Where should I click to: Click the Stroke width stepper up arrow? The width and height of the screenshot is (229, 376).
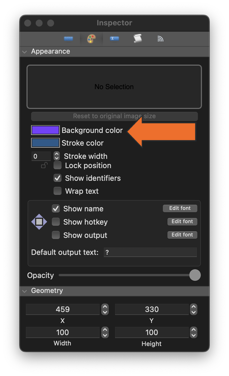point(56,154)
